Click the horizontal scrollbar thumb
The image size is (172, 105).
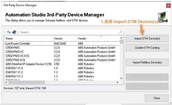click(x=27, y=82)
